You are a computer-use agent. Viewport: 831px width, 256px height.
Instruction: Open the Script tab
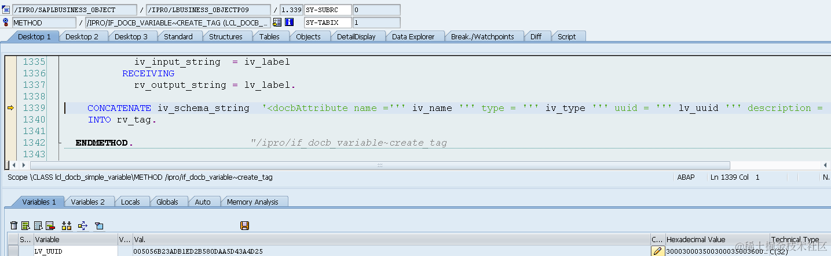click(566, 36)
